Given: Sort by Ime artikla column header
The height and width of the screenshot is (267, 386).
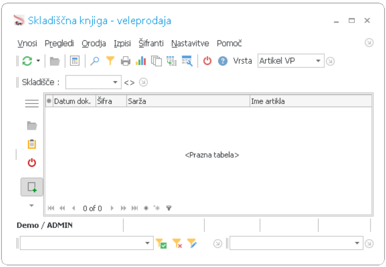Looking at the screenshot, I should (310, 101).
